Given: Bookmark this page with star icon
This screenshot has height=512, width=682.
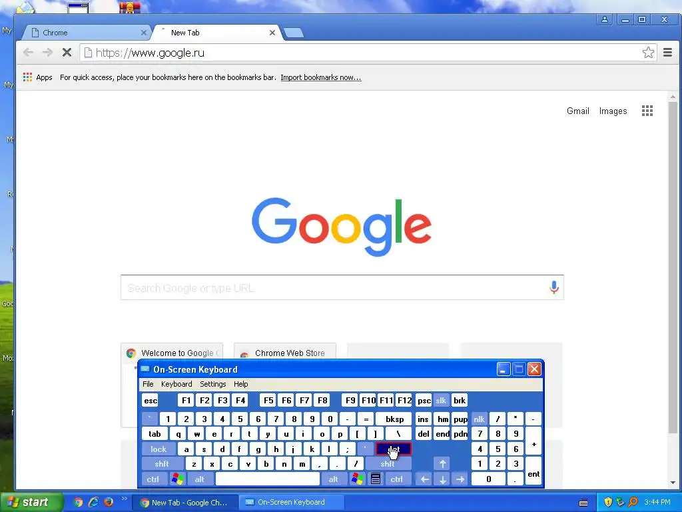Looking at the screenshot, I should (x=648, y=53).
